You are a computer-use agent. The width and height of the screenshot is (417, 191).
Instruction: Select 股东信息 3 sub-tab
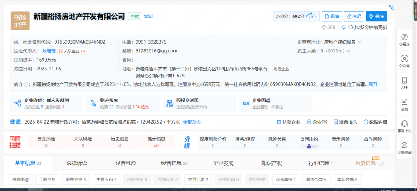coord(76,180)
